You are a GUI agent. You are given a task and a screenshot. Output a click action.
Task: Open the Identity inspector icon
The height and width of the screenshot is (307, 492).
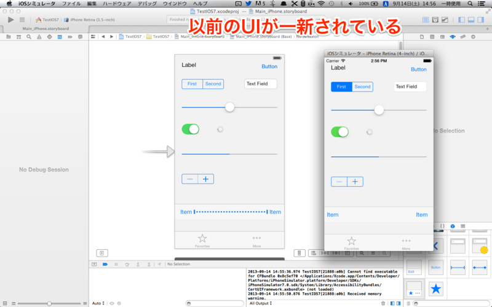tap(442, 37)
